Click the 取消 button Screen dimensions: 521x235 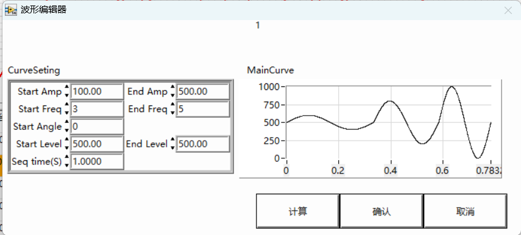tap(465, 211)
